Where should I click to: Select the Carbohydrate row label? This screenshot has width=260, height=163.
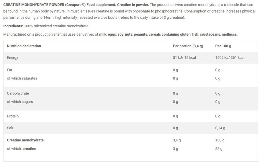tap(18, 93)
